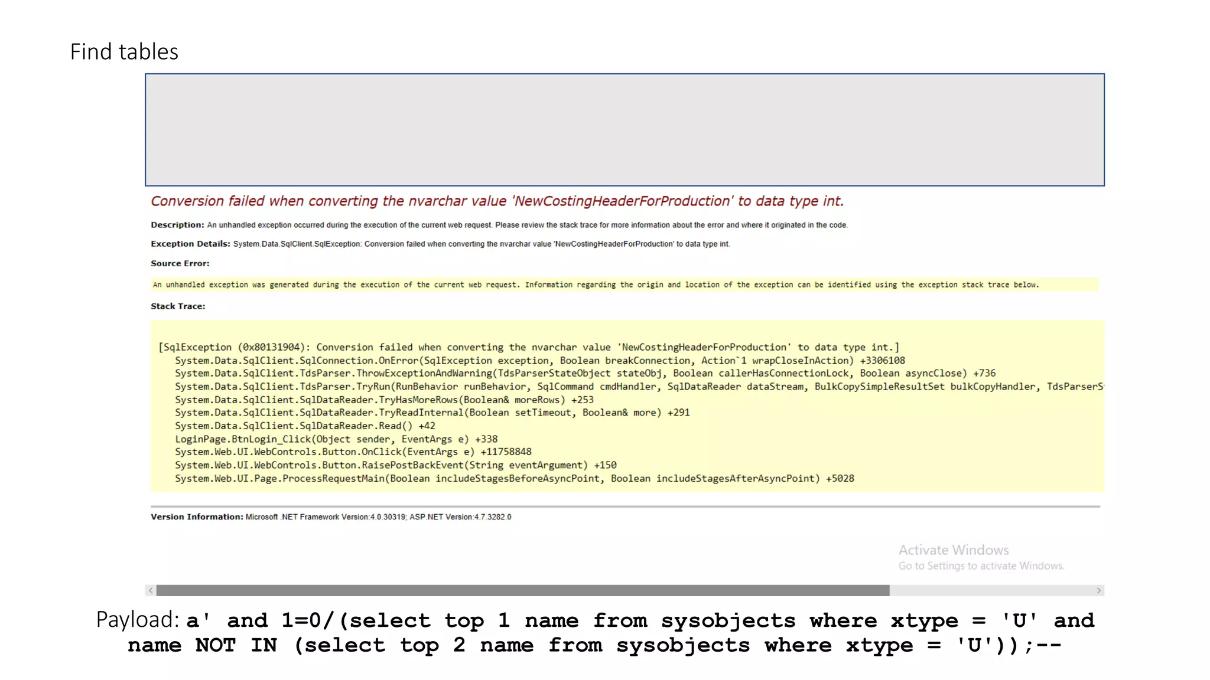Click the TdsParser.TryRun stack trace line
The height and width of the screenshot is (680, 1210).
pyautogui.click(x=639, y=387)
